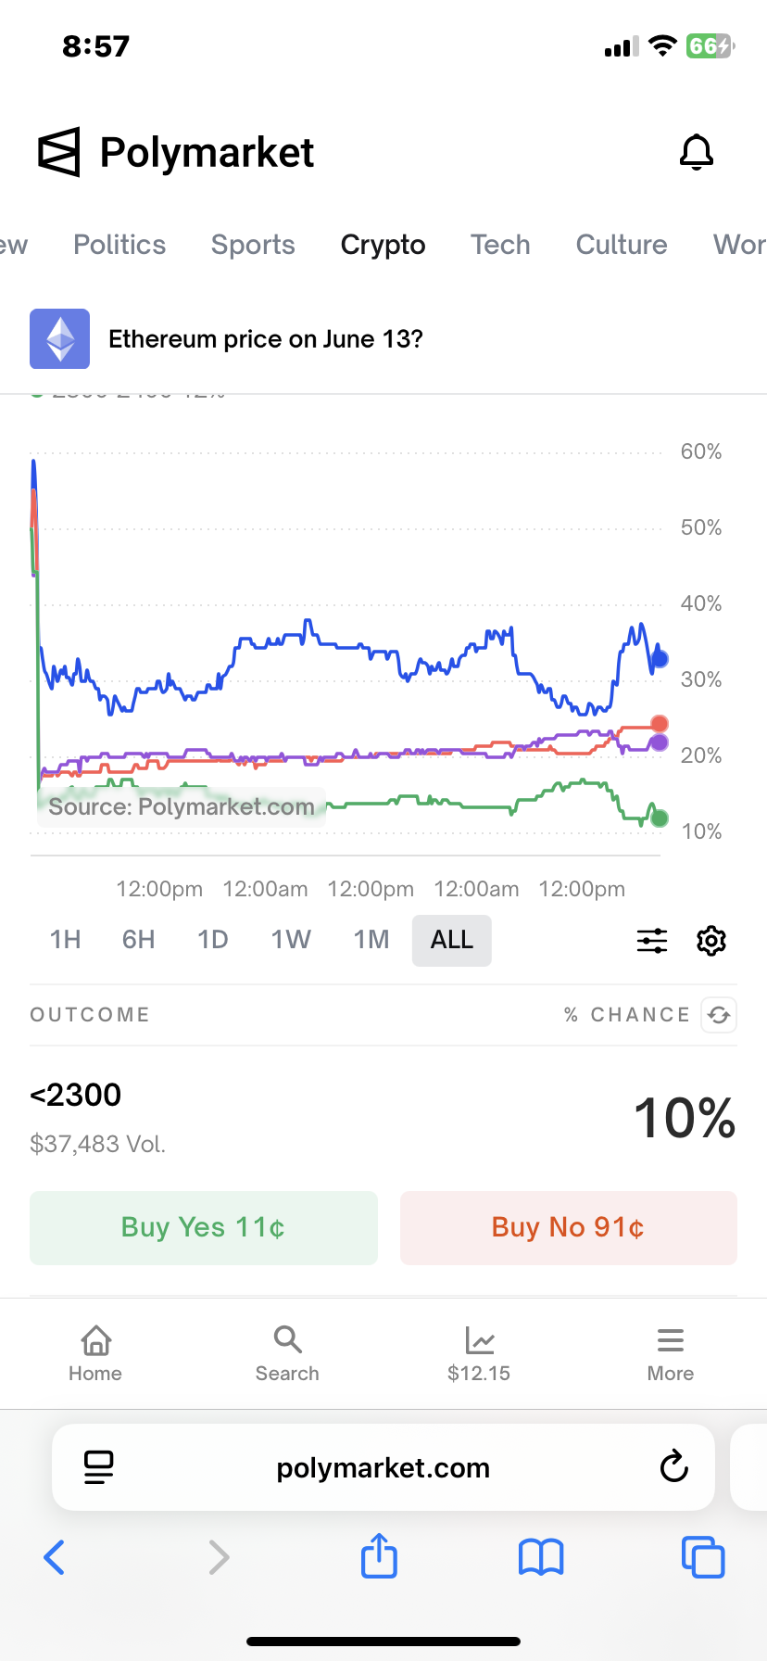Open Safari page settings icon

click(98, 1467)
